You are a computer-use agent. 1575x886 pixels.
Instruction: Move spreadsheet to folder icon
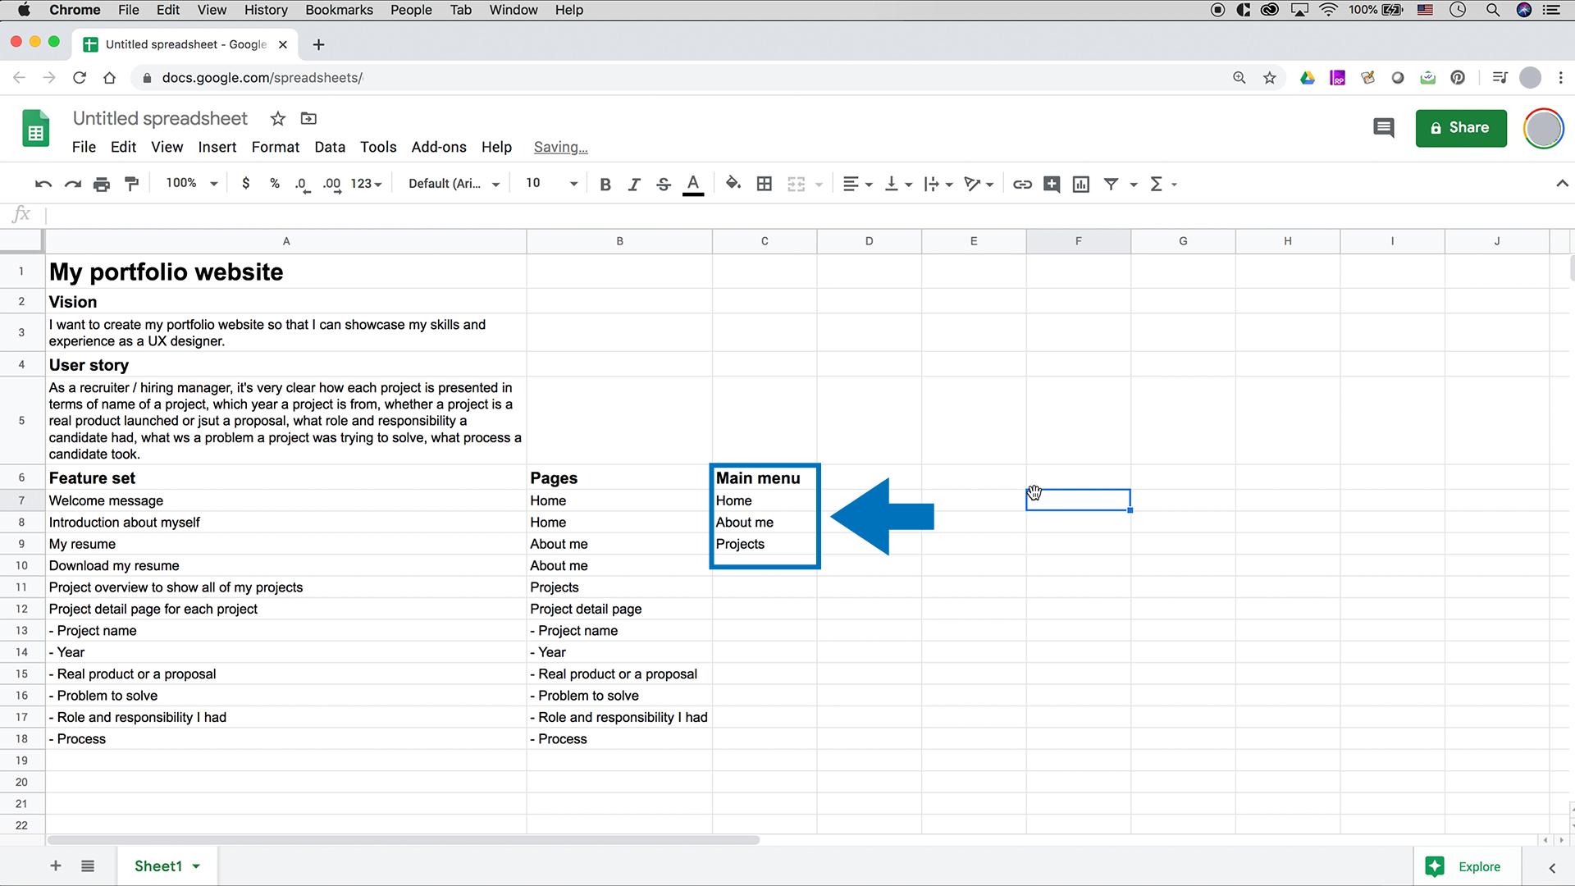[x=308, y=119]
